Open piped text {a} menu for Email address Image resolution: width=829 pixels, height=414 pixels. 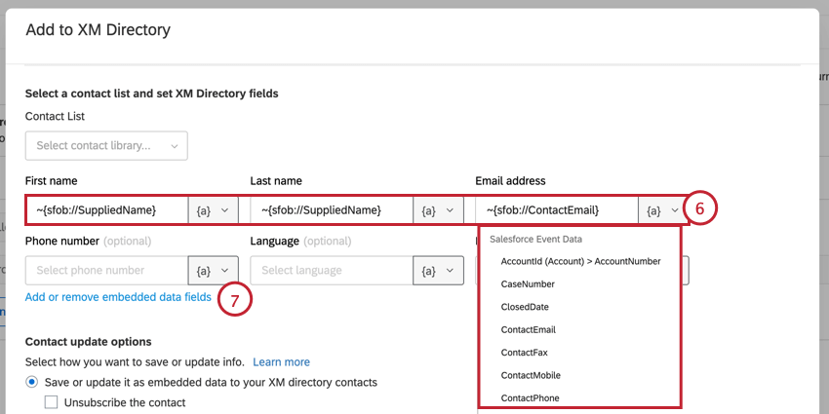[x=663, y=210]
